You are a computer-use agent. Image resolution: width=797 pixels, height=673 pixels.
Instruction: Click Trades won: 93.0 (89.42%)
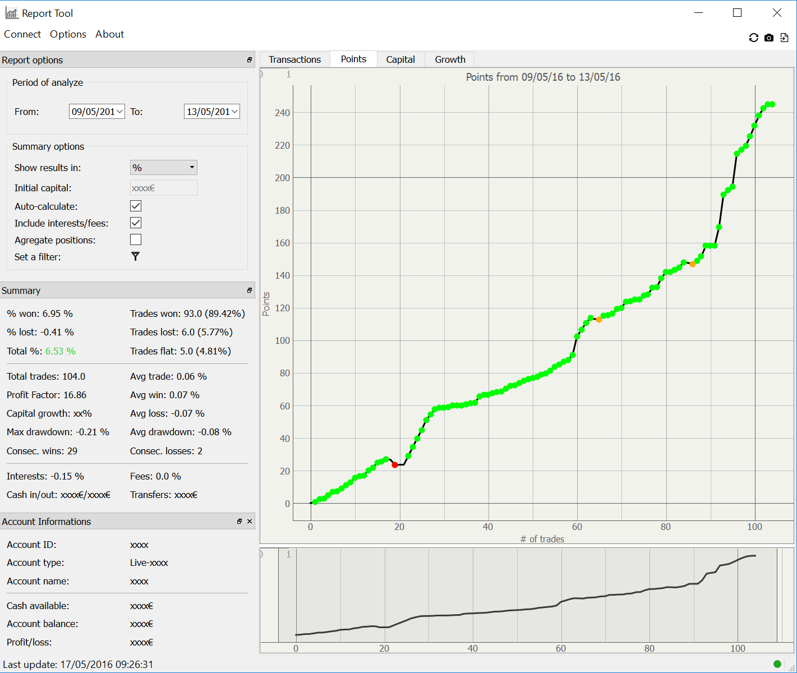click(x=187, y=314)
